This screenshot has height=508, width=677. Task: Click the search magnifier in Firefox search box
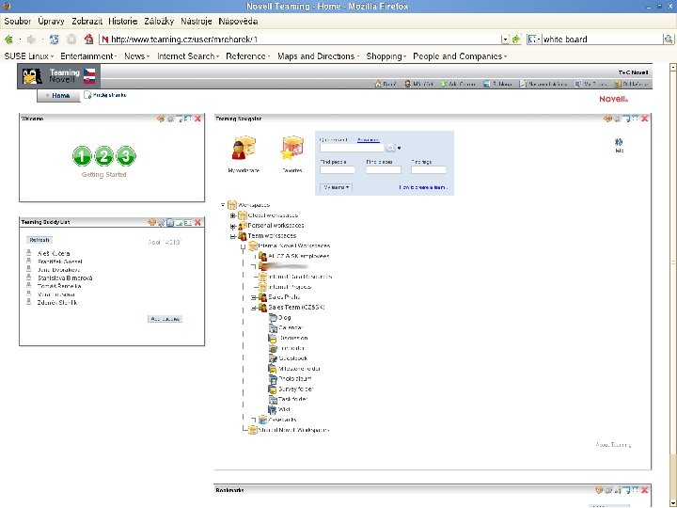coord(669,40)
